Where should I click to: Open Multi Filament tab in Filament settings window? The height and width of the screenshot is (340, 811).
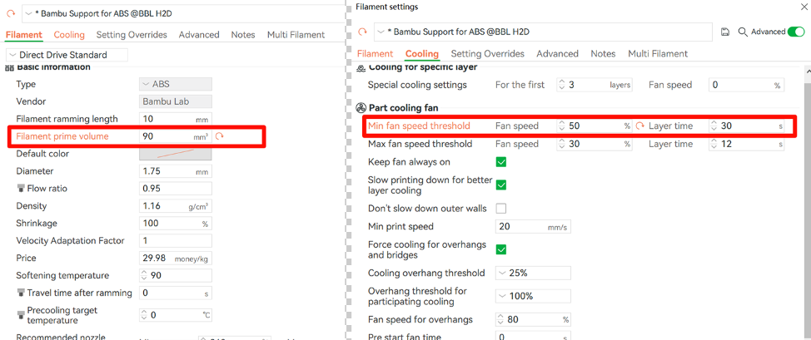tap(658, 54)
